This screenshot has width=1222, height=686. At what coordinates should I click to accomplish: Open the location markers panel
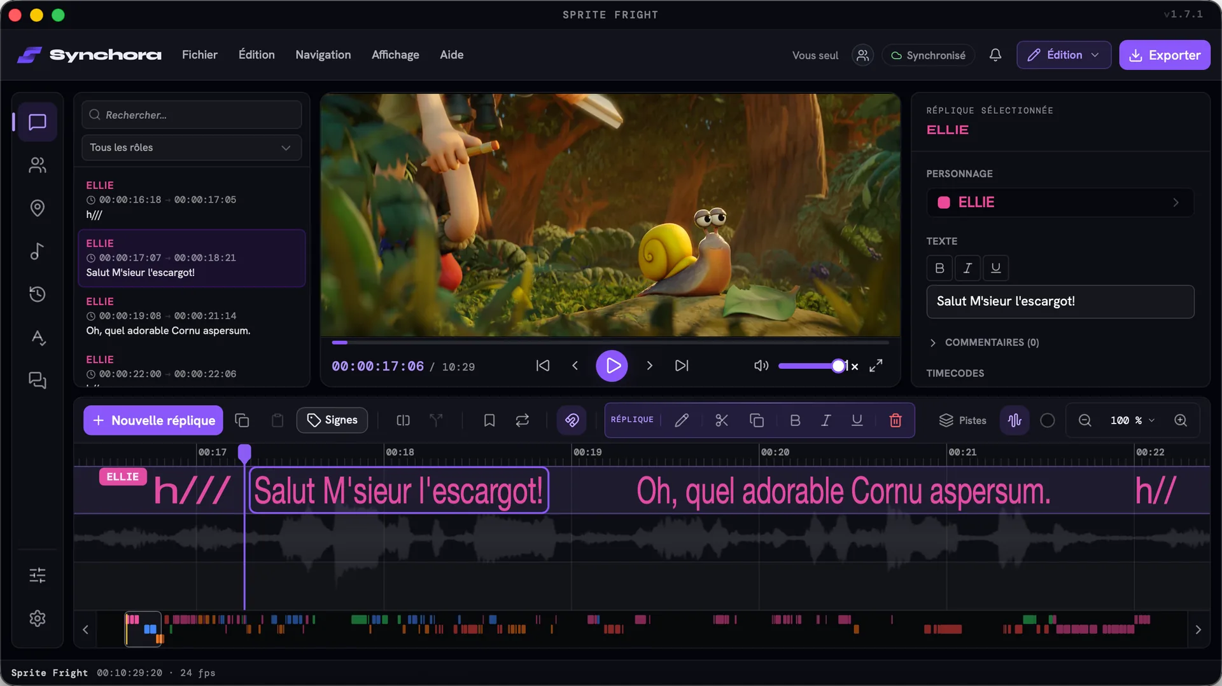tap(38, 208)
